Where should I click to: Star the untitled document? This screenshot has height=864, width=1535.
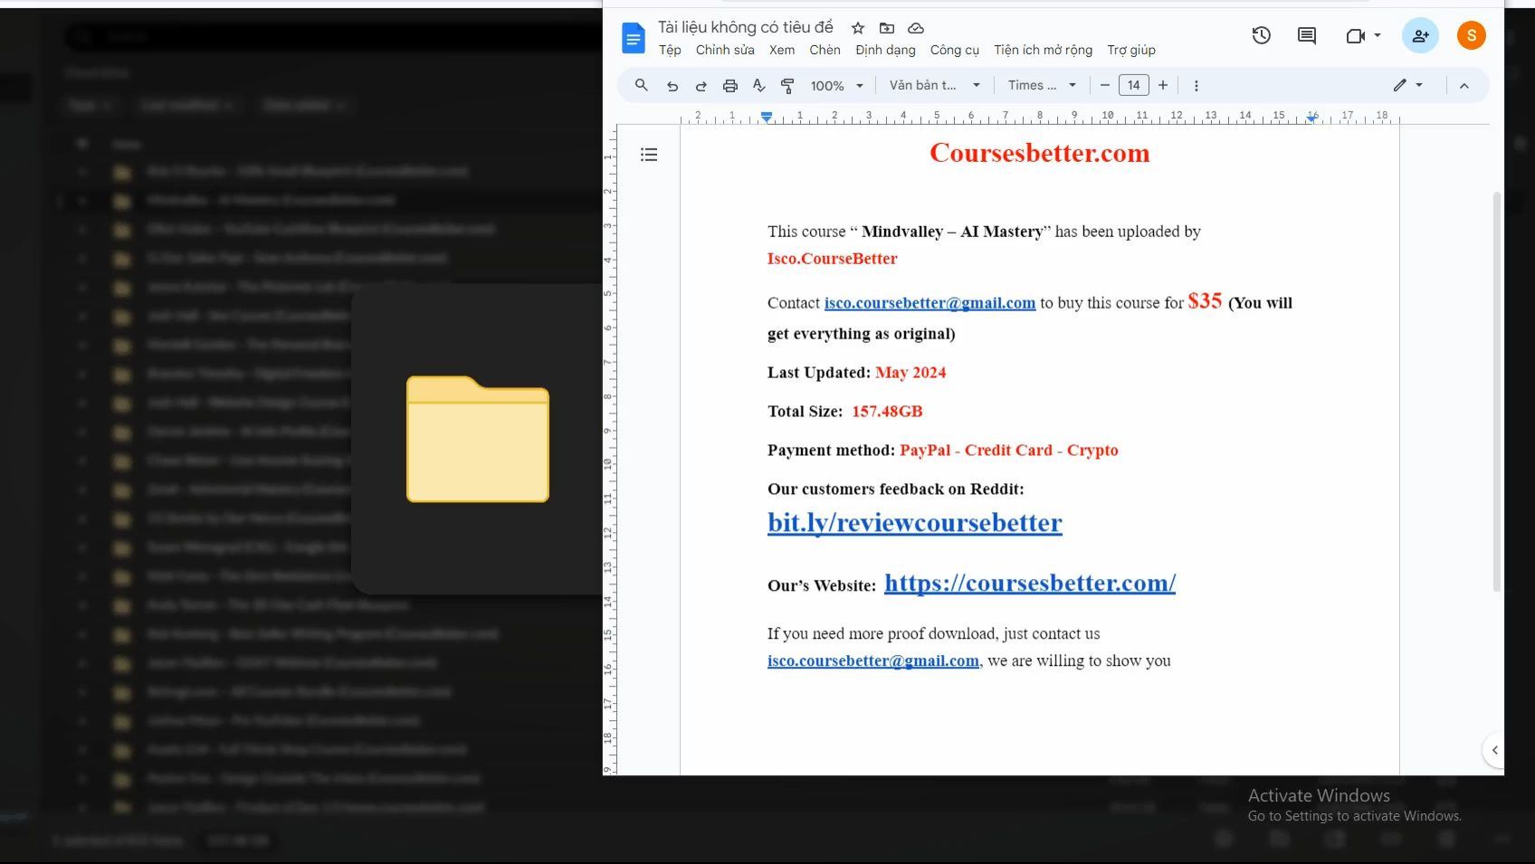tap(858, 28)
